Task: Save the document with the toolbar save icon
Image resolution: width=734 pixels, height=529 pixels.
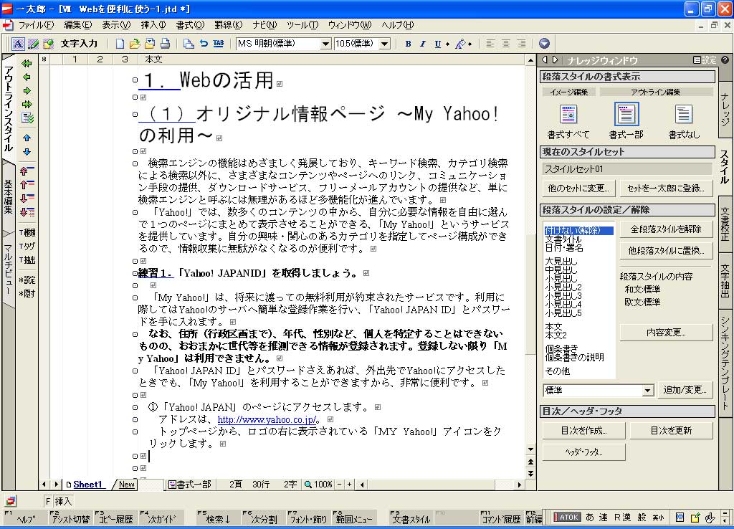Action: (x=150, y=44)
